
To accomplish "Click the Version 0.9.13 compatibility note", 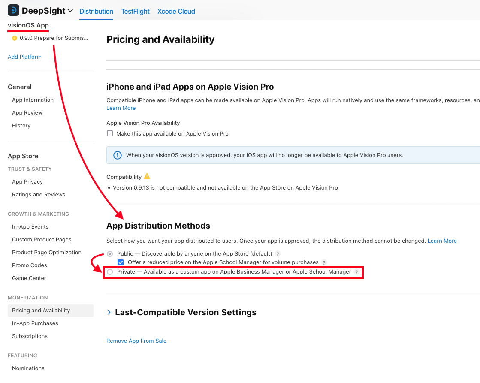I will click(225, 188).
